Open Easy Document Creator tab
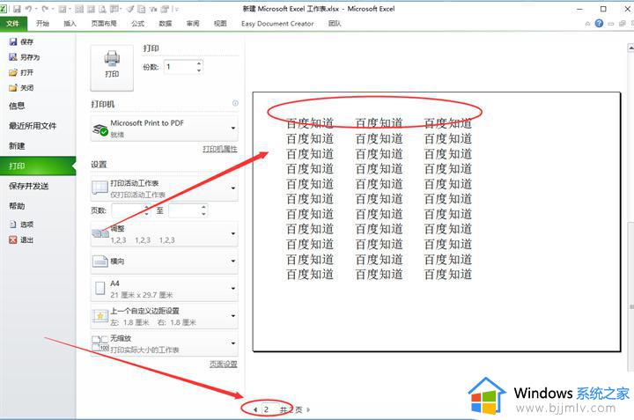Viewport: 634px width, 420px height. point(277,24)
